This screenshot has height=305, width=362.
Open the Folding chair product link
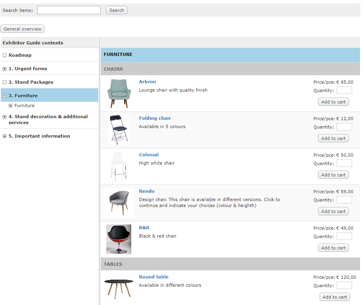coord(155,118)
